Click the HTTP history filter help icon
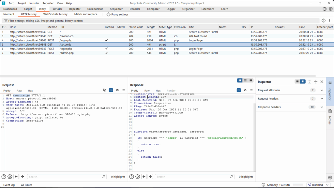Screen dimensions: 334x188 click(x=324, y=21)
